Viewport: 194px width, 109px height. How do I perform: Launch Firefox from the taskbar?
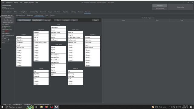point(46,107)
